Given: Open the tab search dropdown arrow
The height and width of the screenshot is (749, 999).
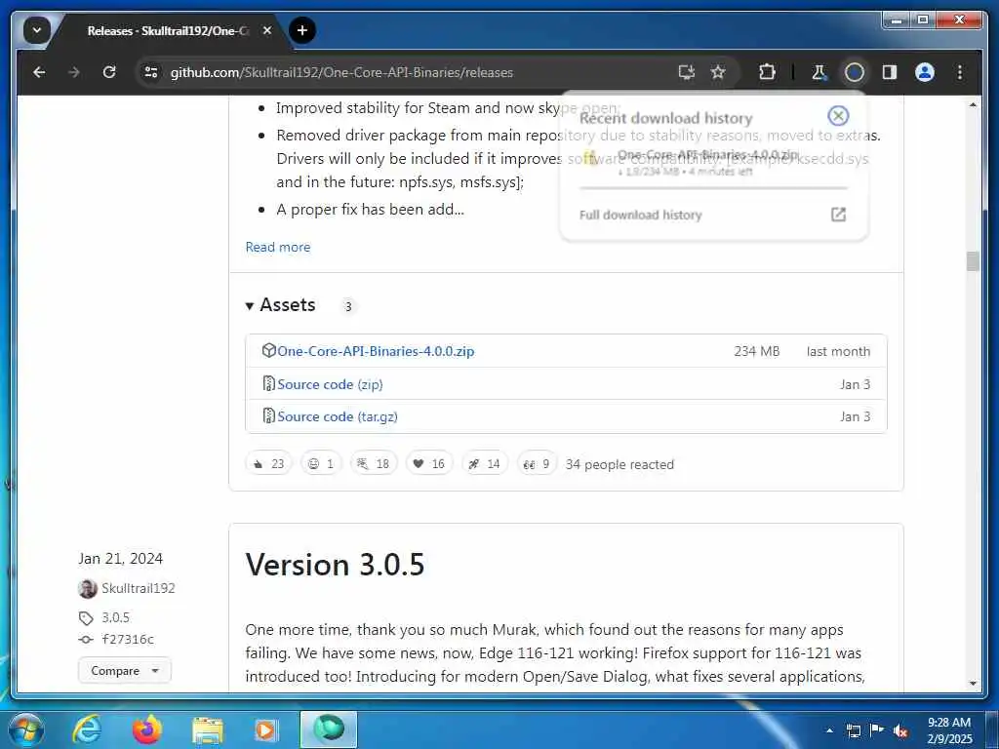Looking at the screenshot, I should click(36, 30).
